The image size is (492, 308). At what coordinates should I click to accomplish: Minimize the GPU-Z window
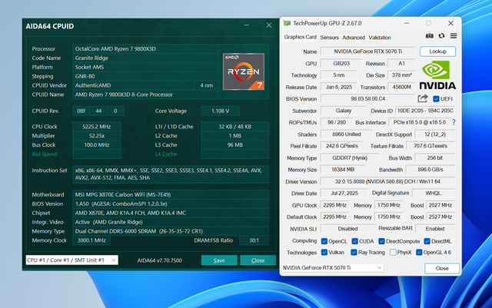click(407, 23)
